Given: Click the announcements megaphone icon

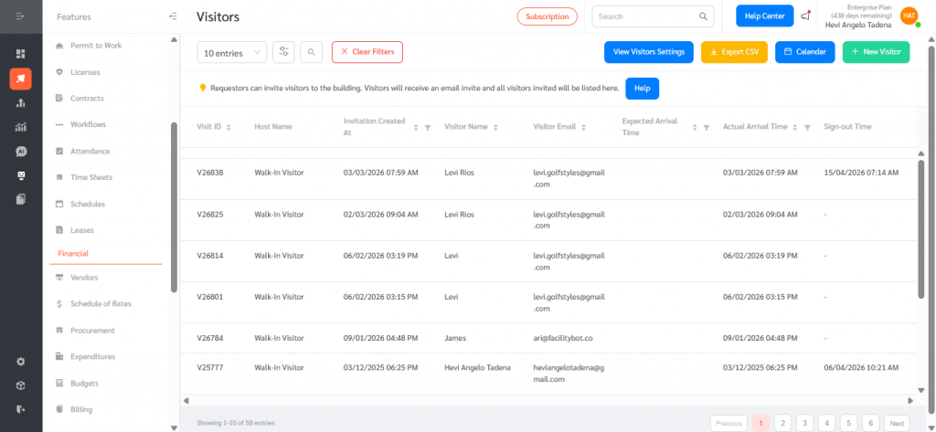Looking at the screenshot, I should pos(805,16).
